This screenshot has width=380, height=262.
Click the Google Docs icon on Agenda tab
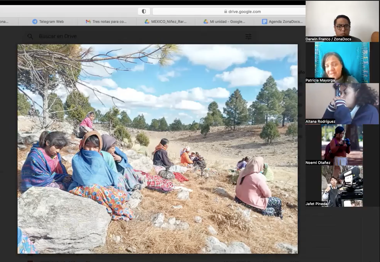pyautogui.click(x=264, y=22)
